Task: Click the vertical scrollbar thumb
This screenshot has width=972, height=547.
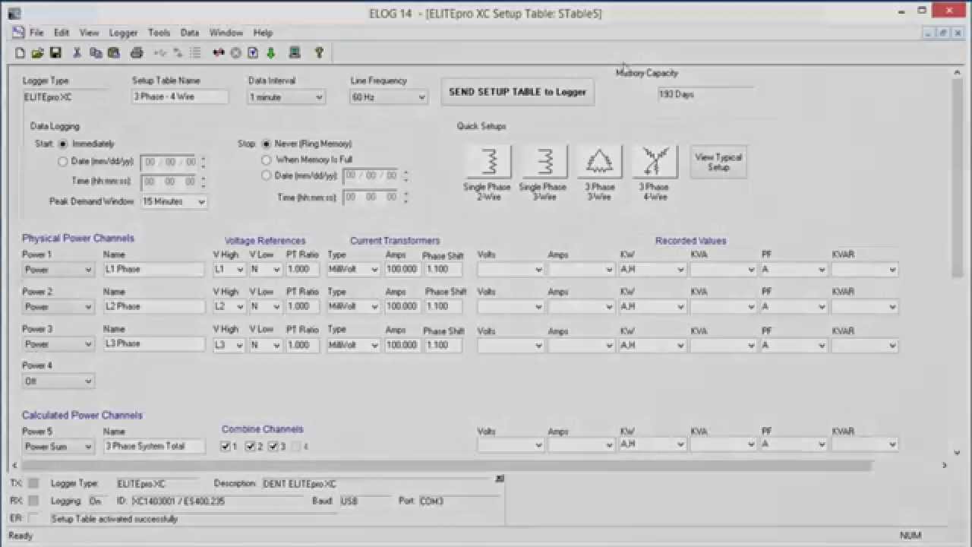Action: [957, 179]
